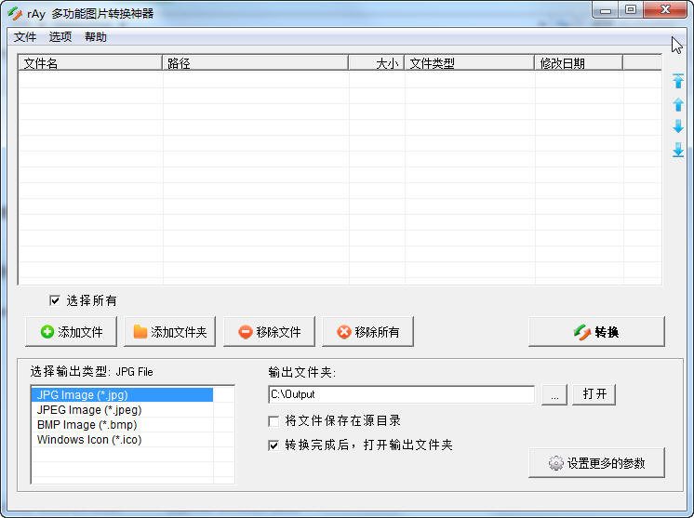
Task: Enable 将文件保存在源目录 checkbox
Action: (x=274, y=420)
